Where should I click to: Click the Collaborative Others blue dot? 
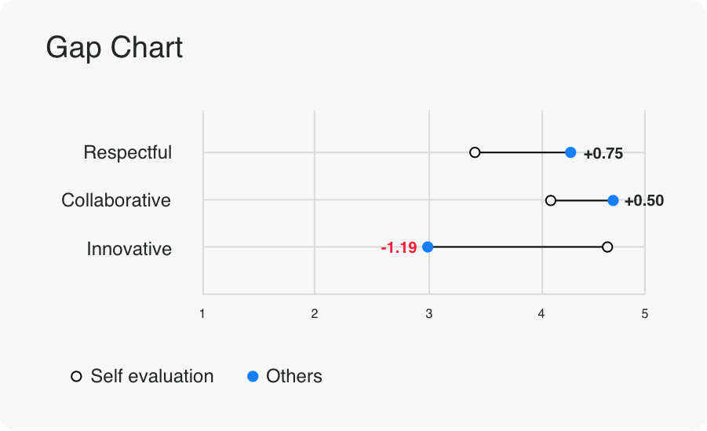613,200
